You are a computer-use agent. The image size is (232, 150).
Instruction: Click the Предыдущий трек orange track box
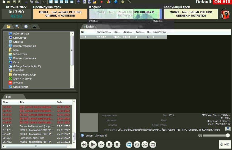[60, 14]
